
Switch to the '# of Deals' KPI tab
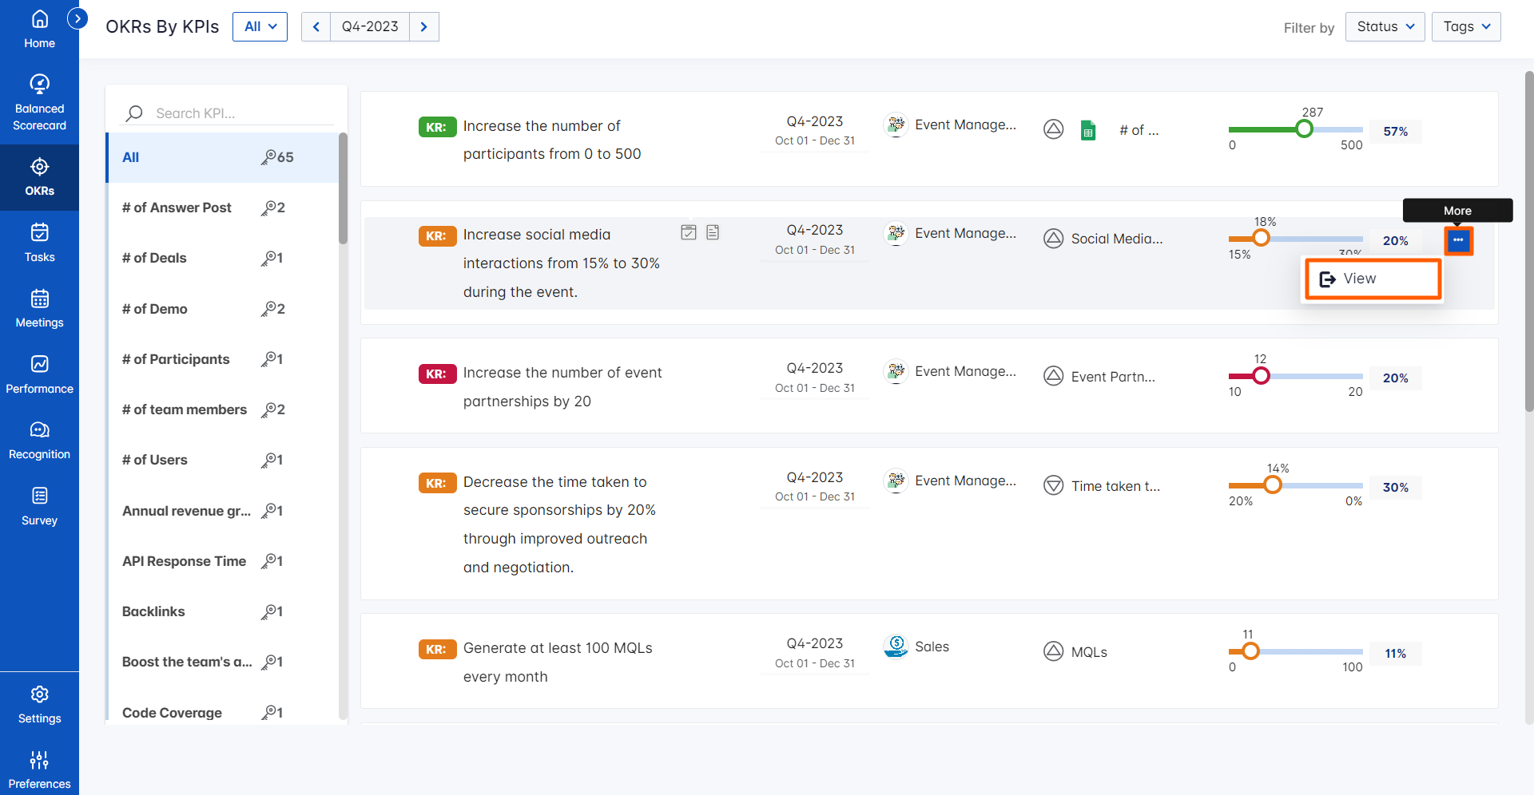tap(154, 258)
